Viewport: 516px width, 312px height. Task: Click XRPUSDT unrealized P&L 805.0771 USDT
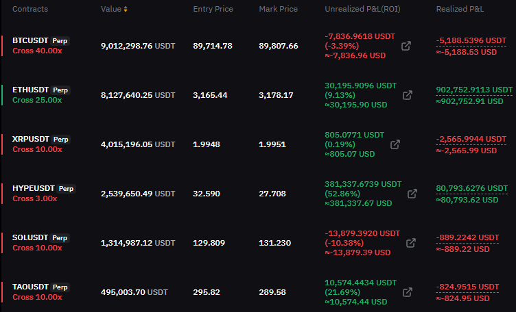pyautogui.click(x=355, y=135)
